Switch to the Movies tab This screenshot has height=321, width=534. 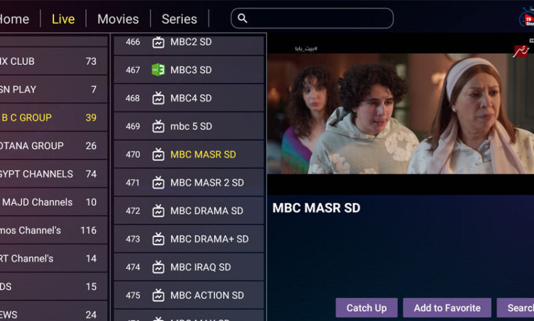(118, 19)
